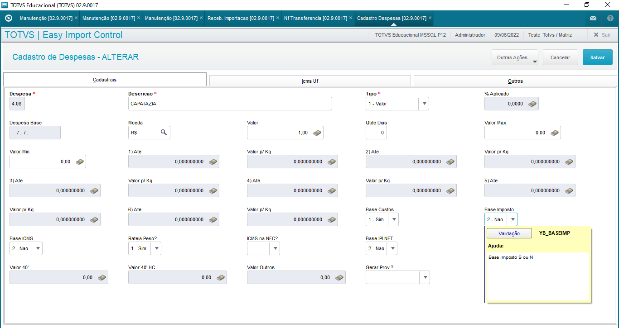619x328 pixels.
Task: Expand the ICMS na NFC? dropdown
Action: pos(275,248)
